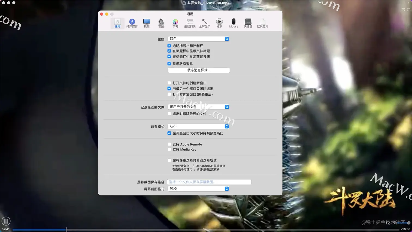Uncheck 在标题栏中显示前置按钮
Viewport: 412px width, 232px height.
pyautogui.click(x=169, y=56)
